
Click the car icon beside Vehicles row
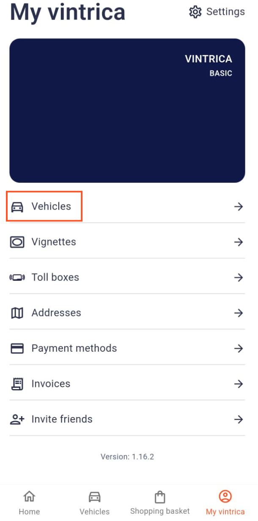(x=17, y=207)
